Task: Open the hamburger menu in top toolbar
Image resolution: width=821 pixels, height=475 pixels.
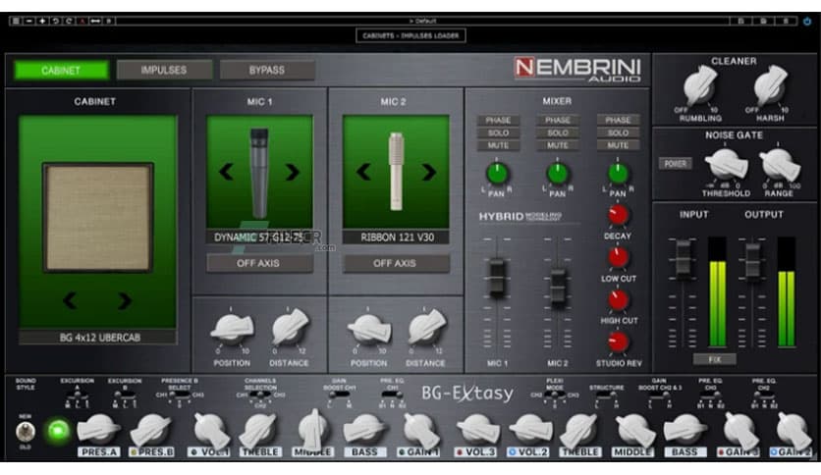Action: pos(17,21)
